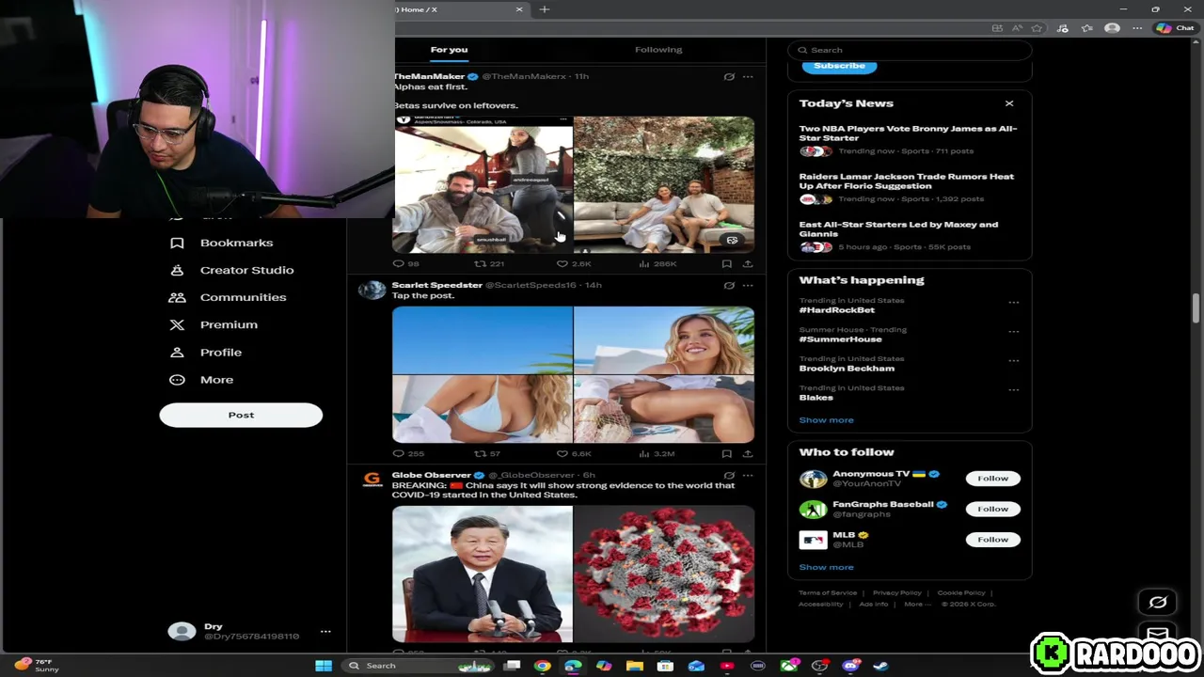Open more menu on Scarlet Speedster post
Image resolution: width=1204 pixels, height=677 pixels.
748,286
